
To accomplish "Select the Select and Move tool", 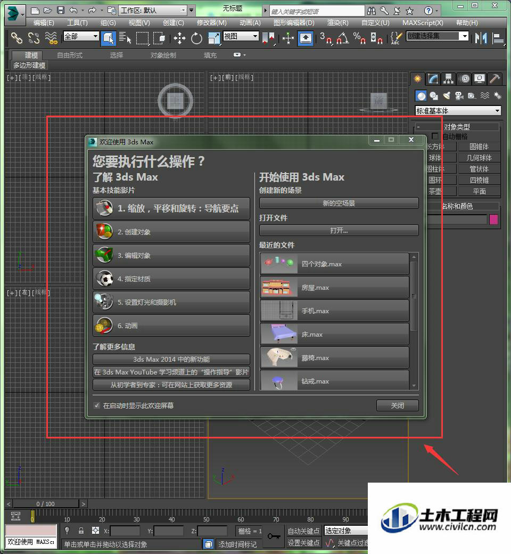I will 179,38.
